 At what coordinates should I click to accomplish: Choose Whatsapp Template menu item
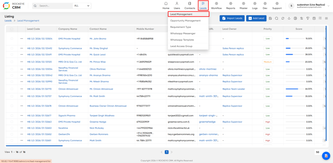[x=188, y=40]
